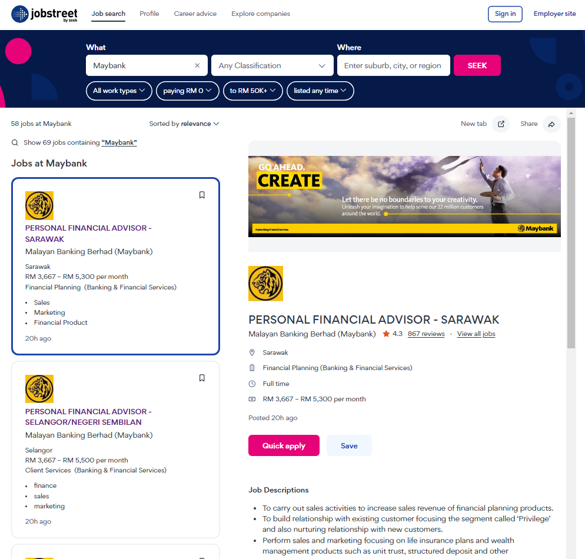Click "Posted 20h ago" text

click(x=272, y=418)
